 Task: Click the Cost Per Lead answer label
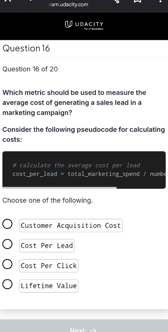coord(47,246)
